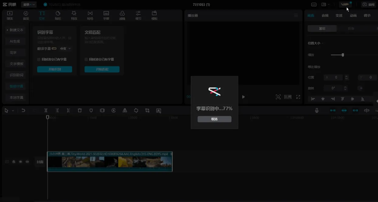Open the 调节 adjustment panel in top toolbar
This screenshot has height=202, width=378.
pyautogui.click(x=138, y=15)
